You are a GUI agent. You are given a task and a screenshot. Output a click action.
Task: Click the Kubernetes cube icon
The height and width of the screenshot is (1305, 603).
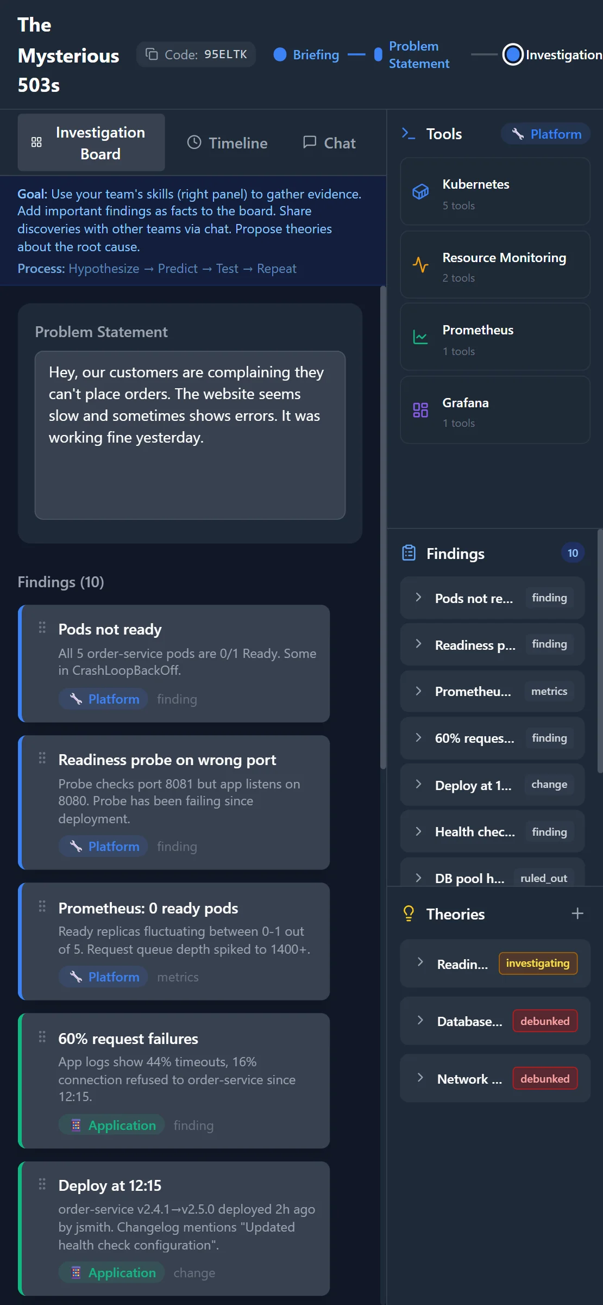click(x=420, y=191)
